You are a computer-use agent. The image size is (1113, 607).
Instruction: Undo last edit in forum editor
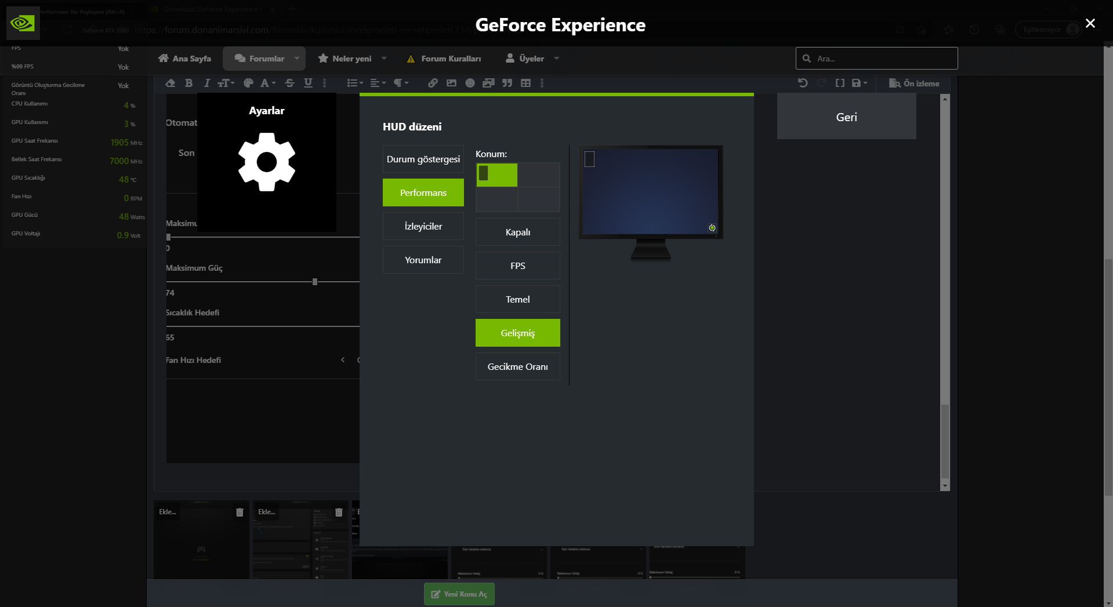click(803, 83)
